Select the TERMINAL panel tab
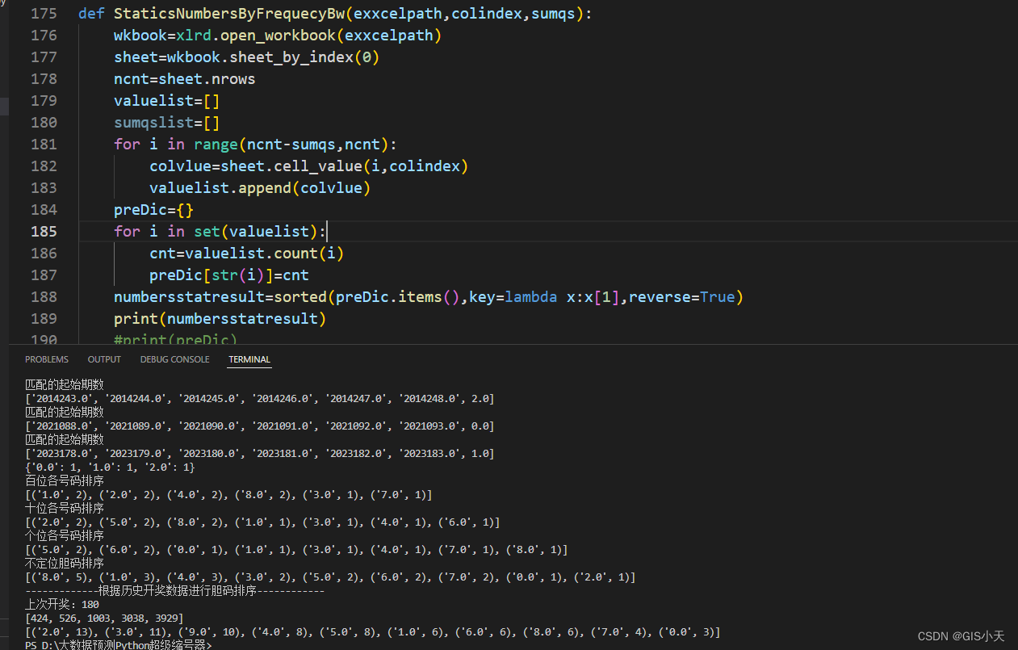Viewport: 1018px width, 650px height. point(249,359)
